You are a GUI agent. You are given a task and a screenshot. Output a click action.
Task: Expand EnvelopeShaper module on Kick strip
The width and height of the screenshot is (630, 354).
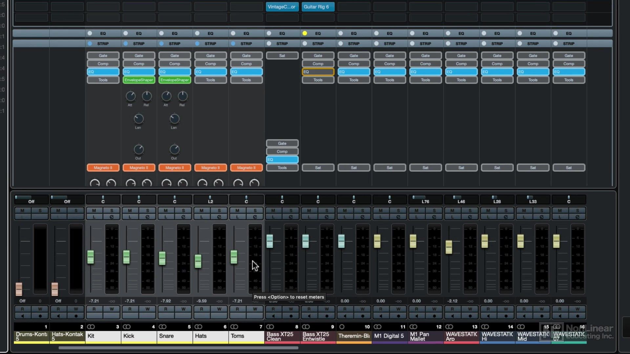click(x=139, y=80)
